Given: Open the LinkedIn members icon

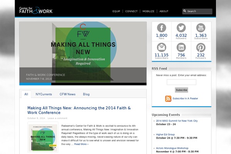Looking at the screenshot, I should 181,47.
